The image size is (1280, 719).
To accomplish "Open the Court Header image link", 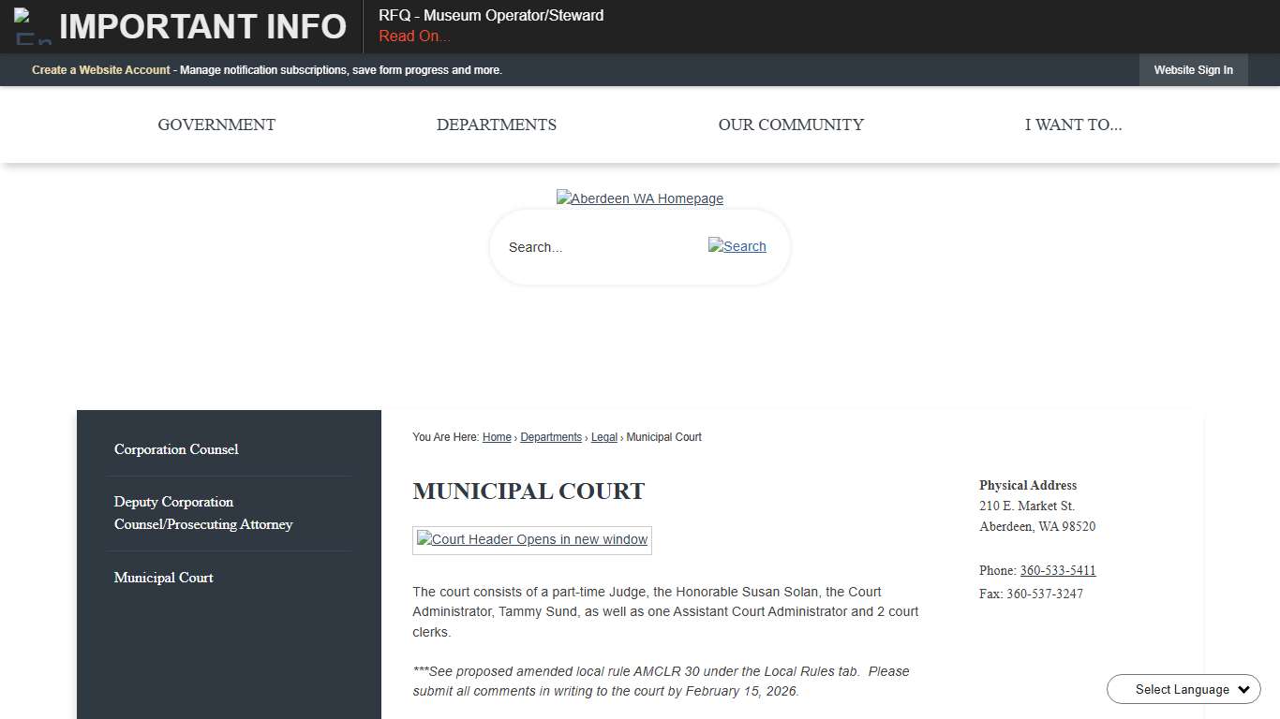I will coord(531,539).
